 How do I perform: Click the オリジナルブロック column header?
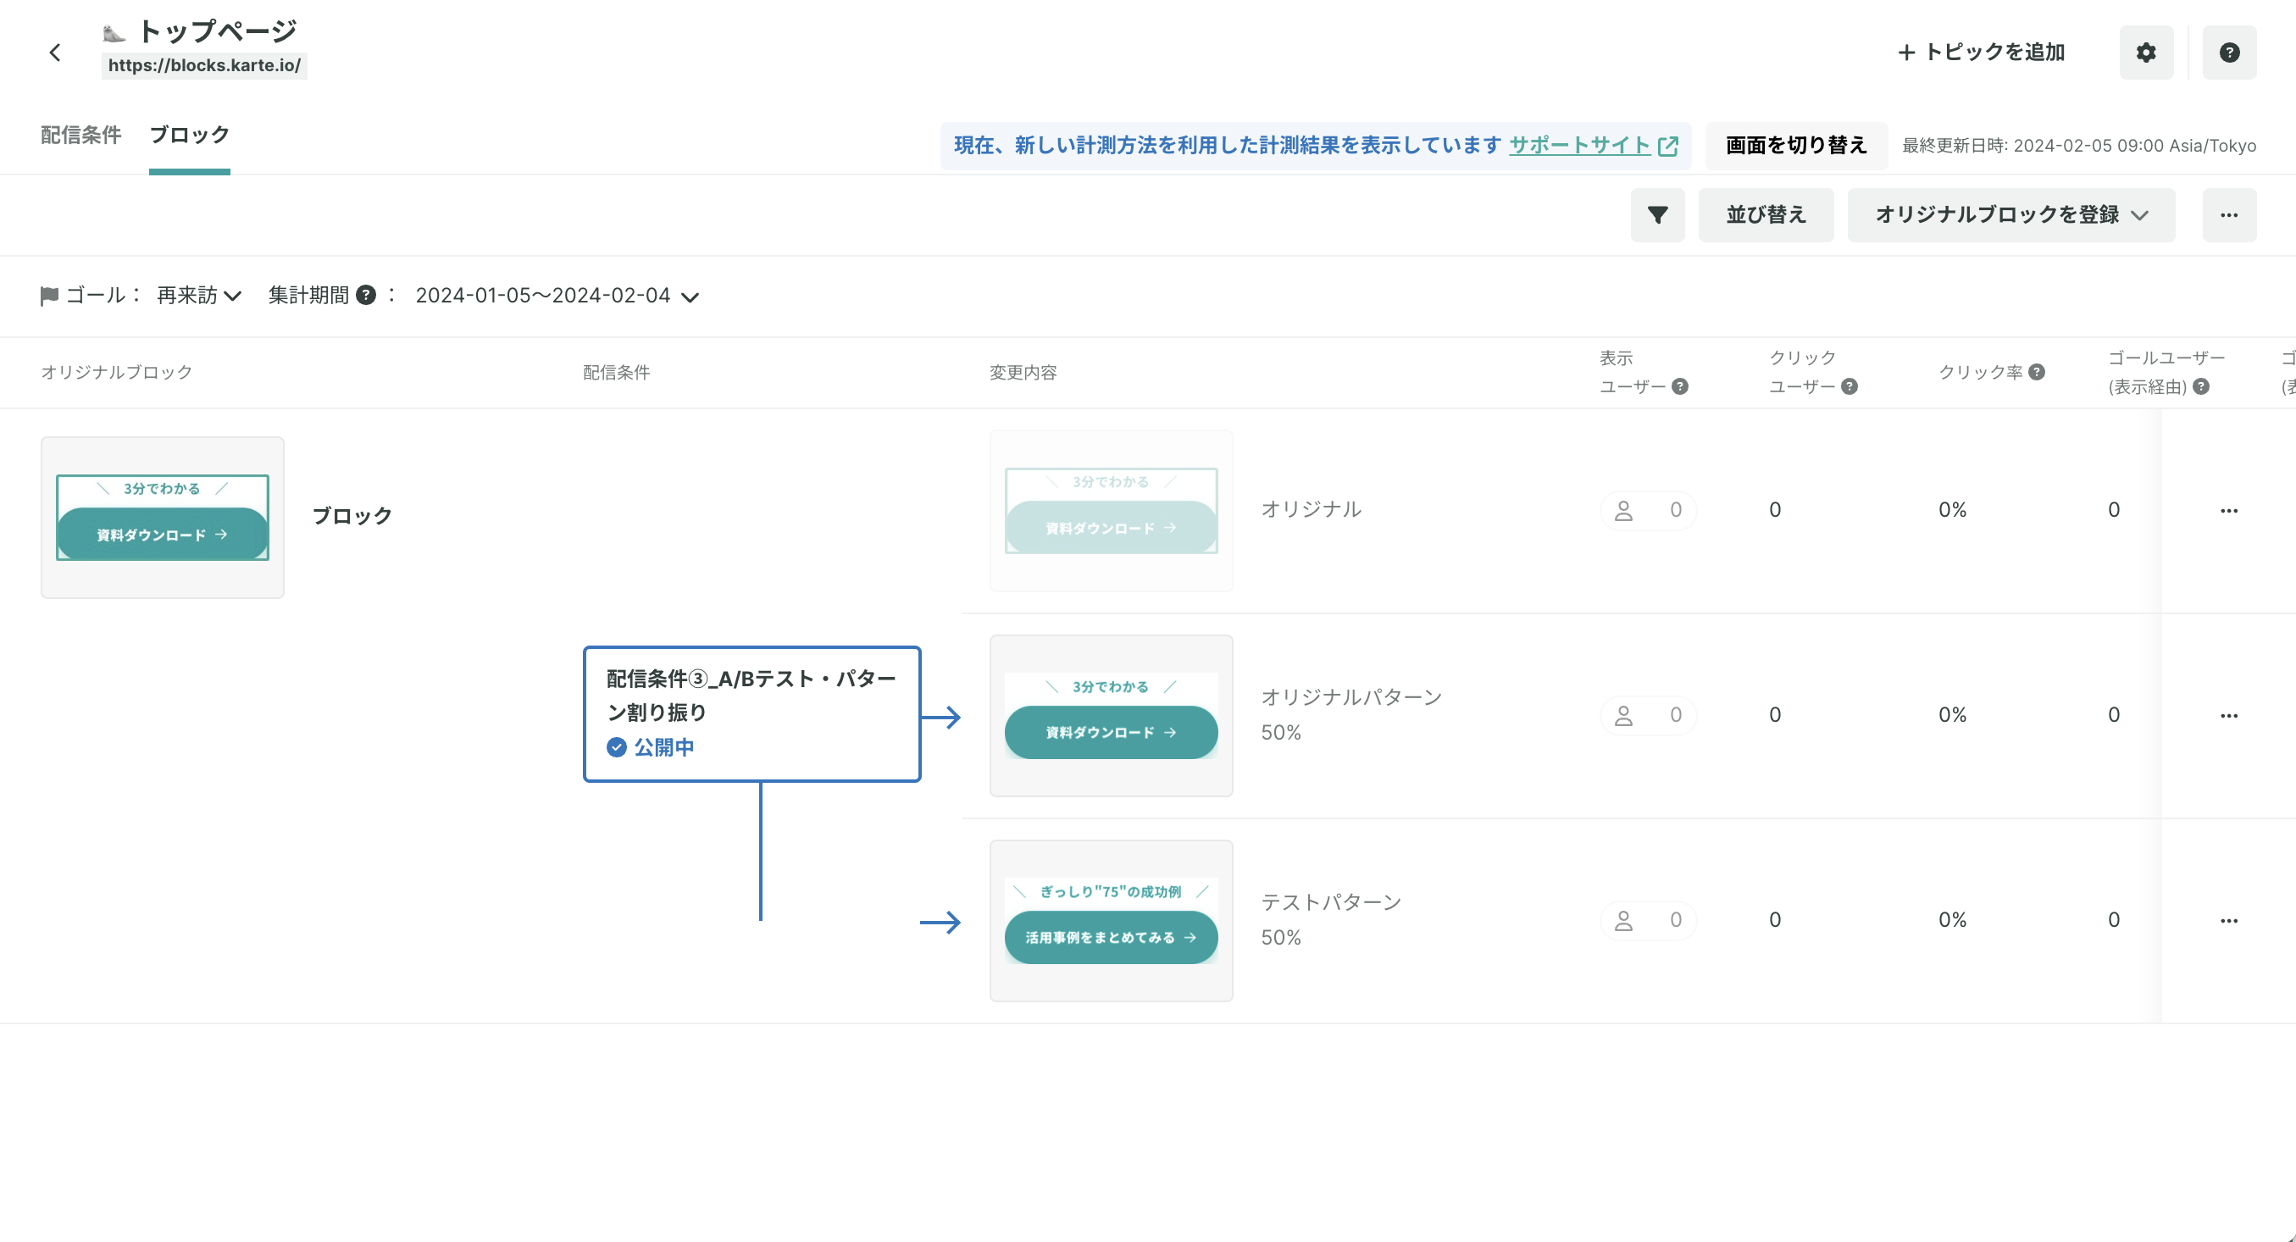pos(117,373)
